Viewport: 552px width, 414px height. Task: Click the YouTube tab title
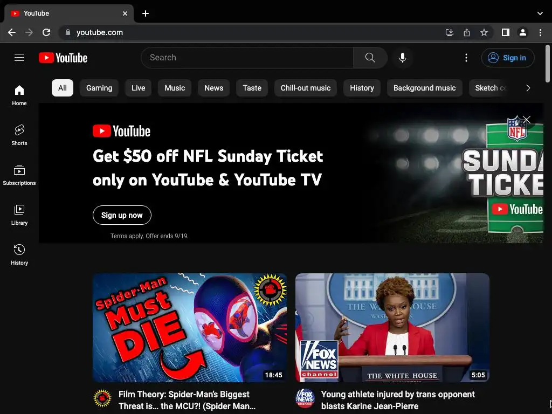[x=36, y=13]
